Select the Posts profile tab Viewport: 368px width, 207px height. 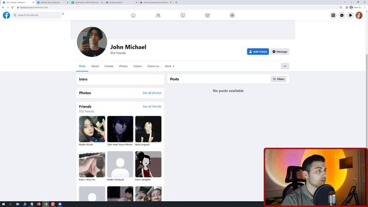[x=82, y=66]
